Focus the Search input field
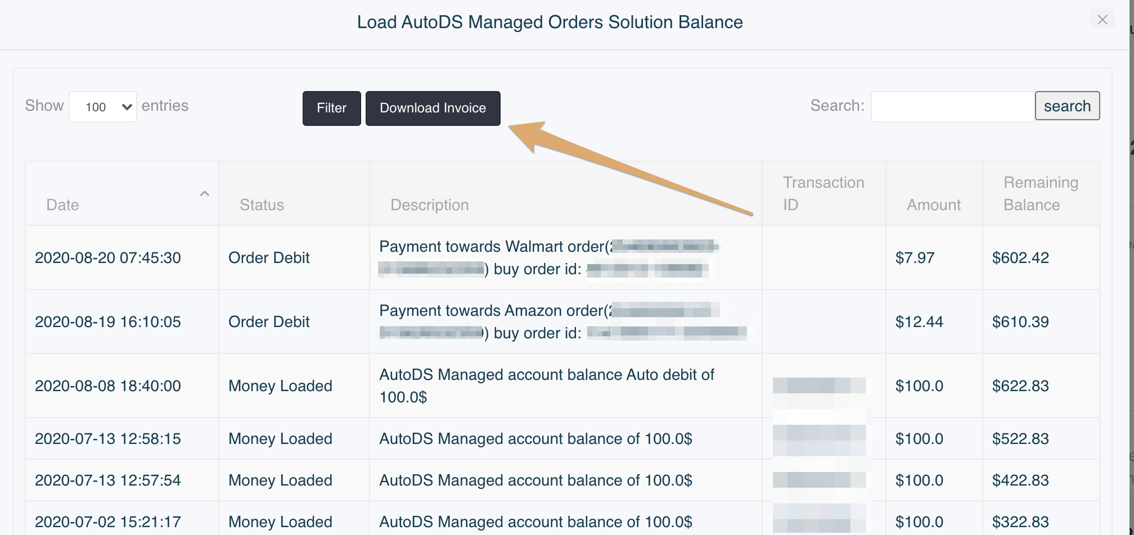The image size is (1134, 535). [x=953, y=106]
